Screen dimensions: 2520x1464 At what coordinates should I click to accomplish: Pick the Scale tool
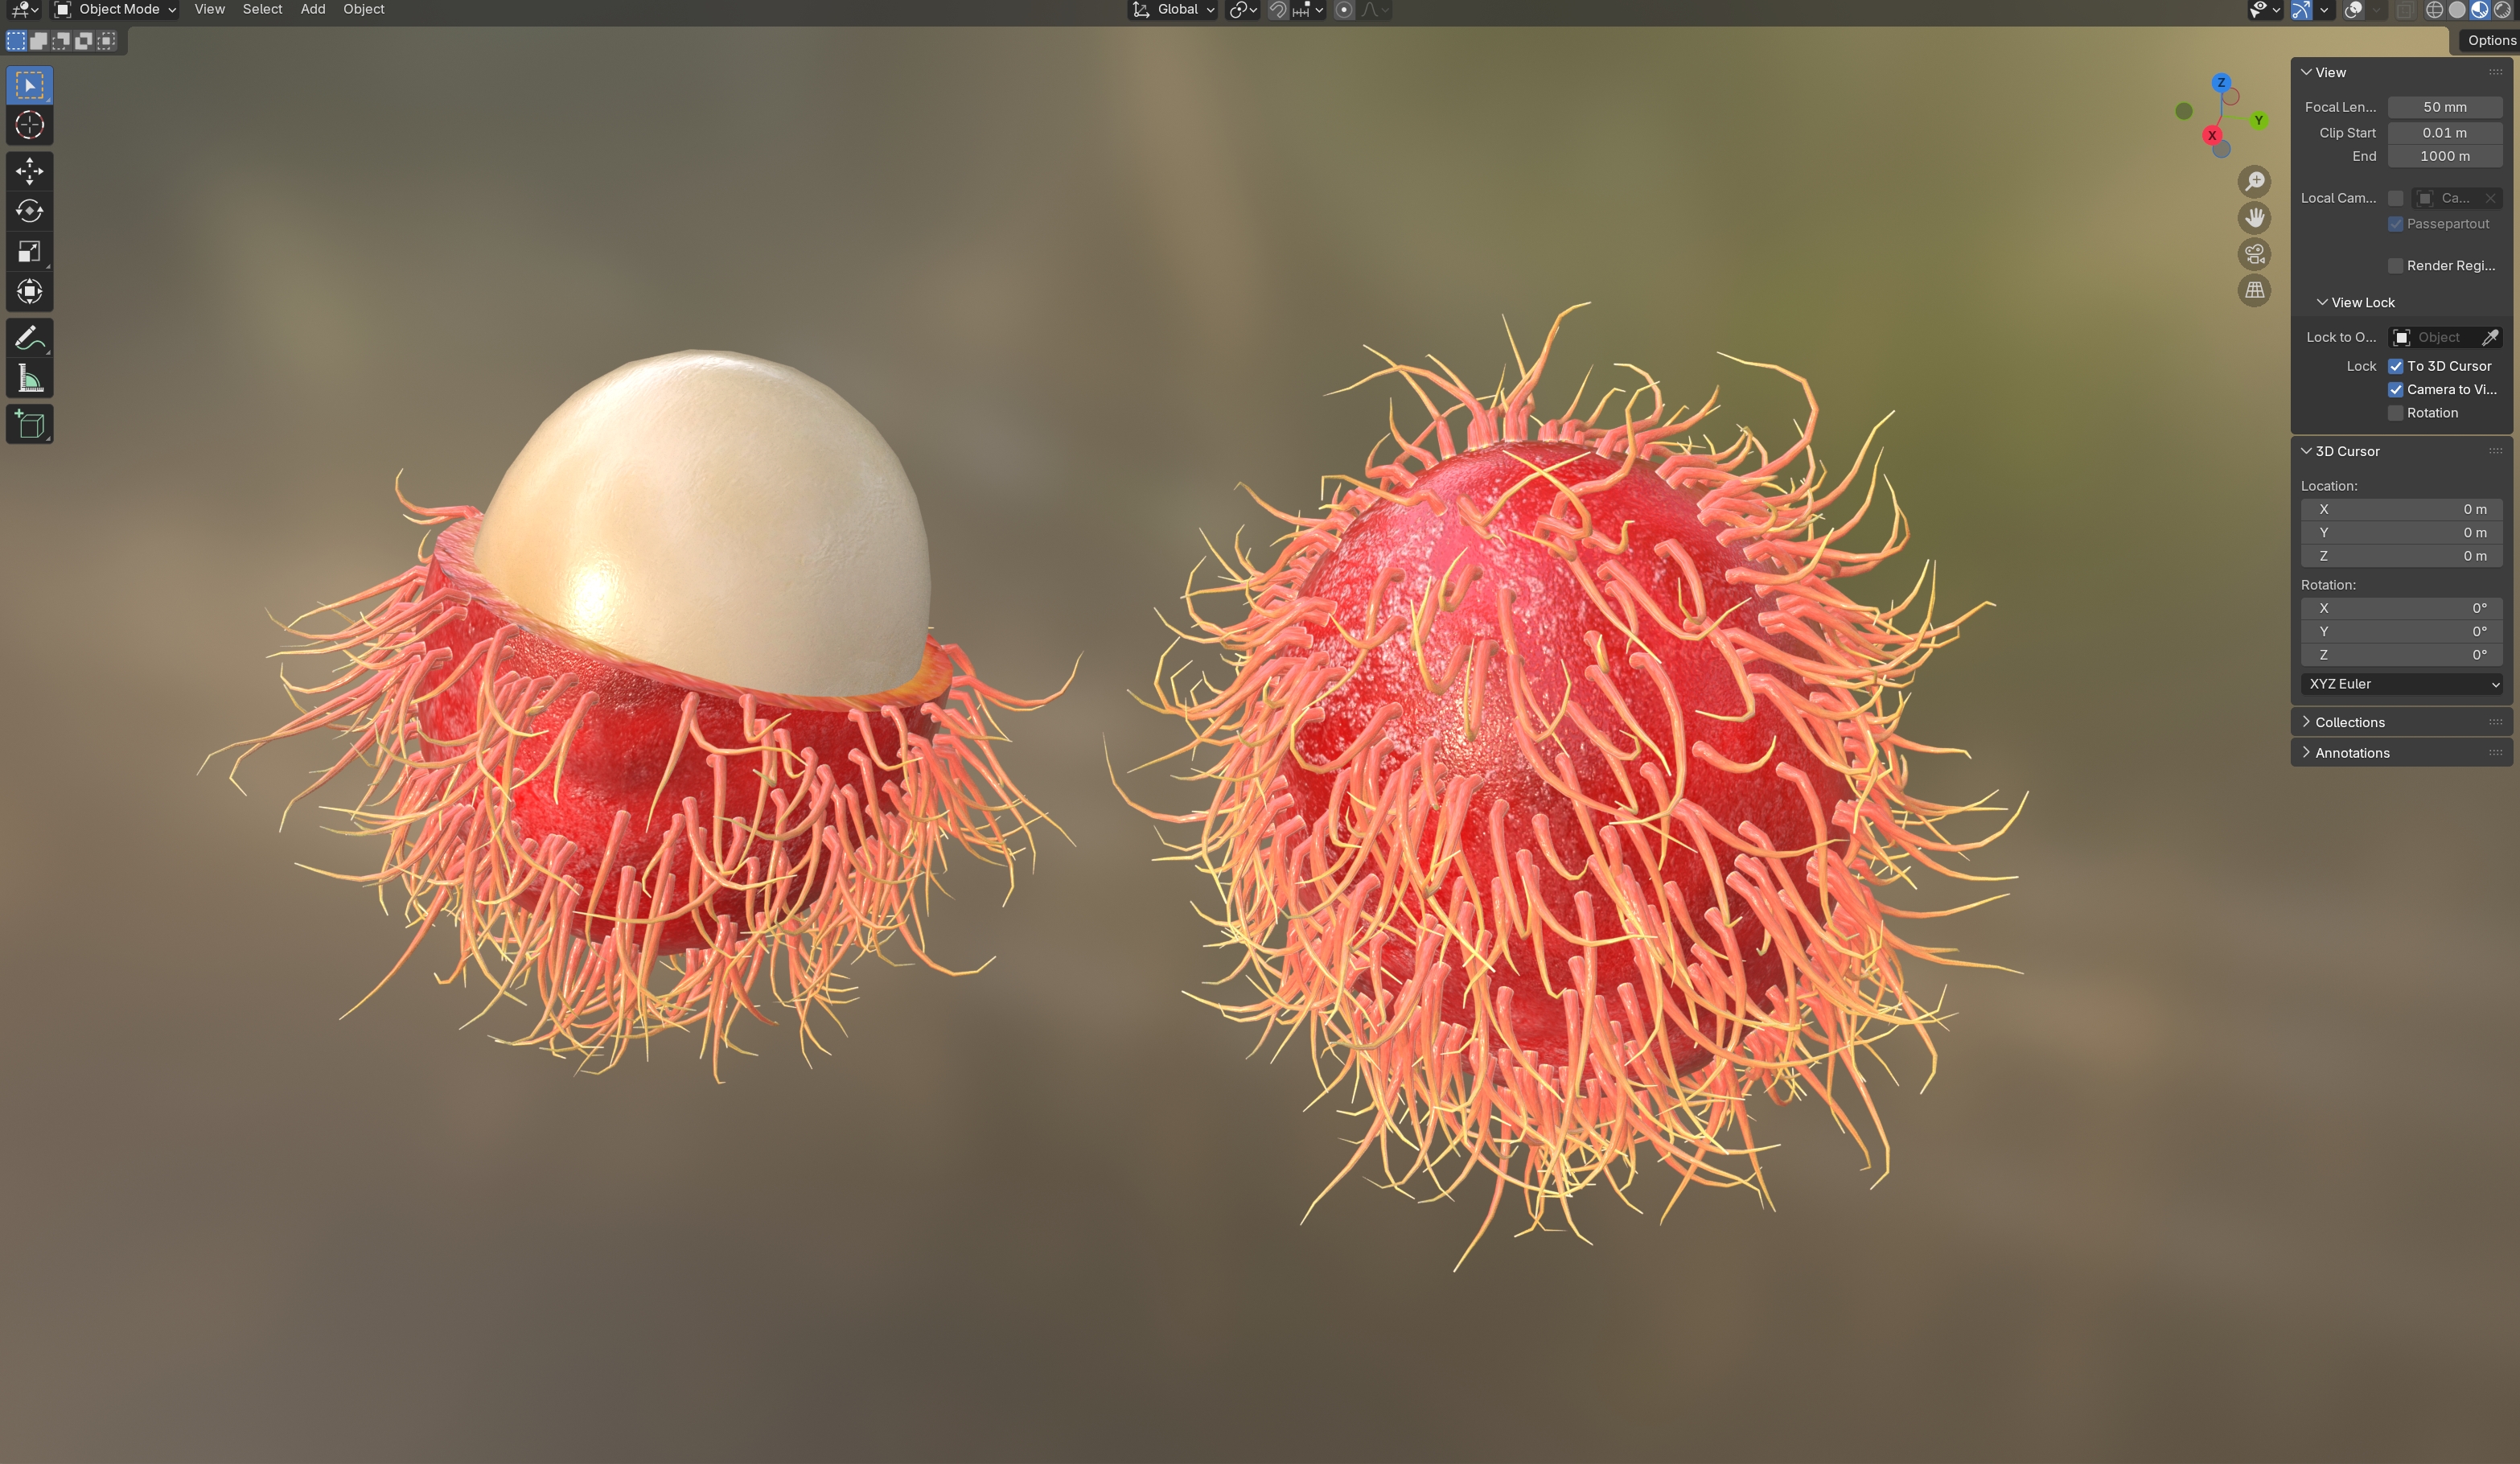tap(29, 251)
